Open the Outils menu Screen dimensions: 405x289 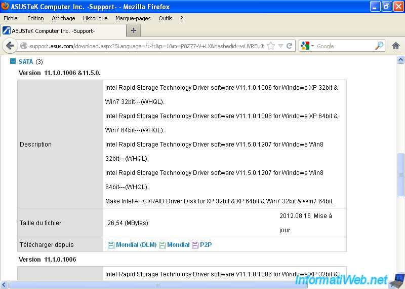click(166, 18)
